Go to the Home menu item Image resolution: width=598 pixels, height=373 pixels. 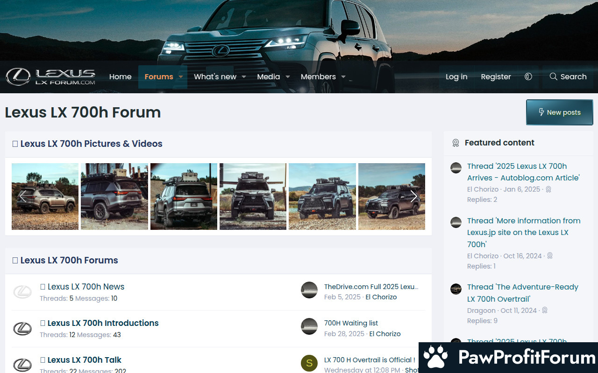120,77
